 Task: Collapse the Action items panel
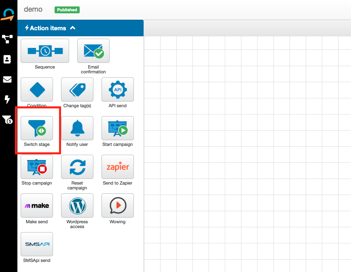click(x=73, y=28)
